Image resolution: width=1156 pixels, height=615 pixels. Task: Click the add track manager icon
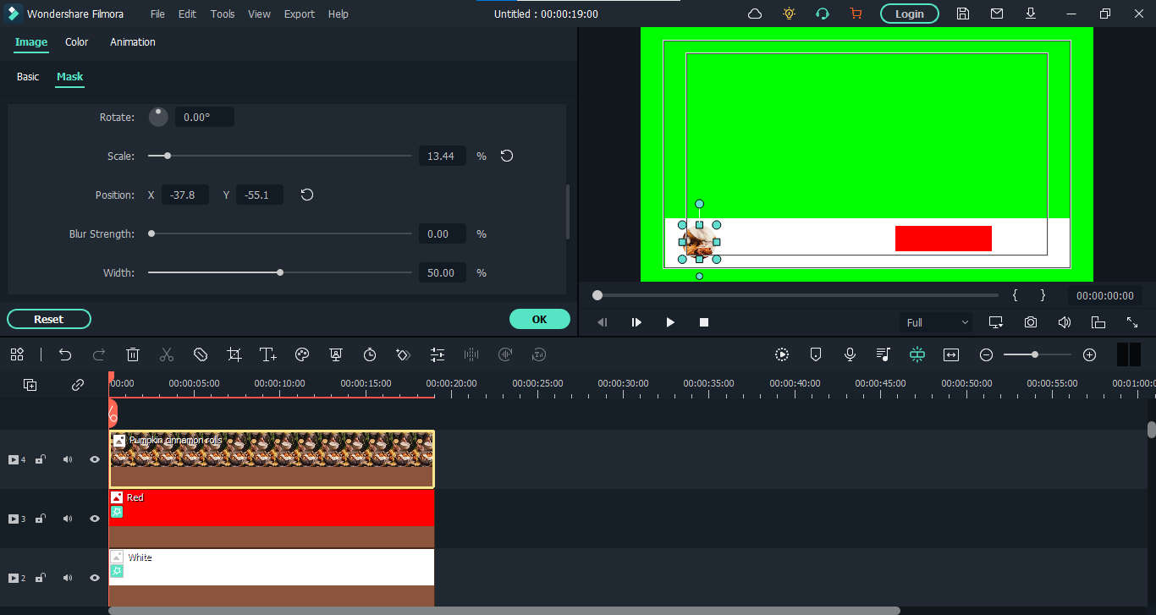click(x=30, y=385)
